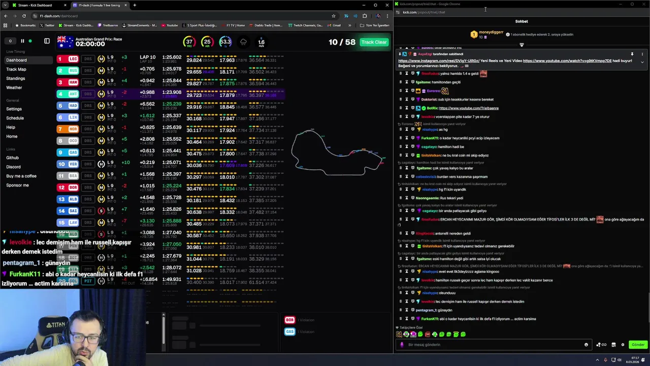Click the rain cloud weather icon
Screen dimensions: 650x366
click(243, 42)
